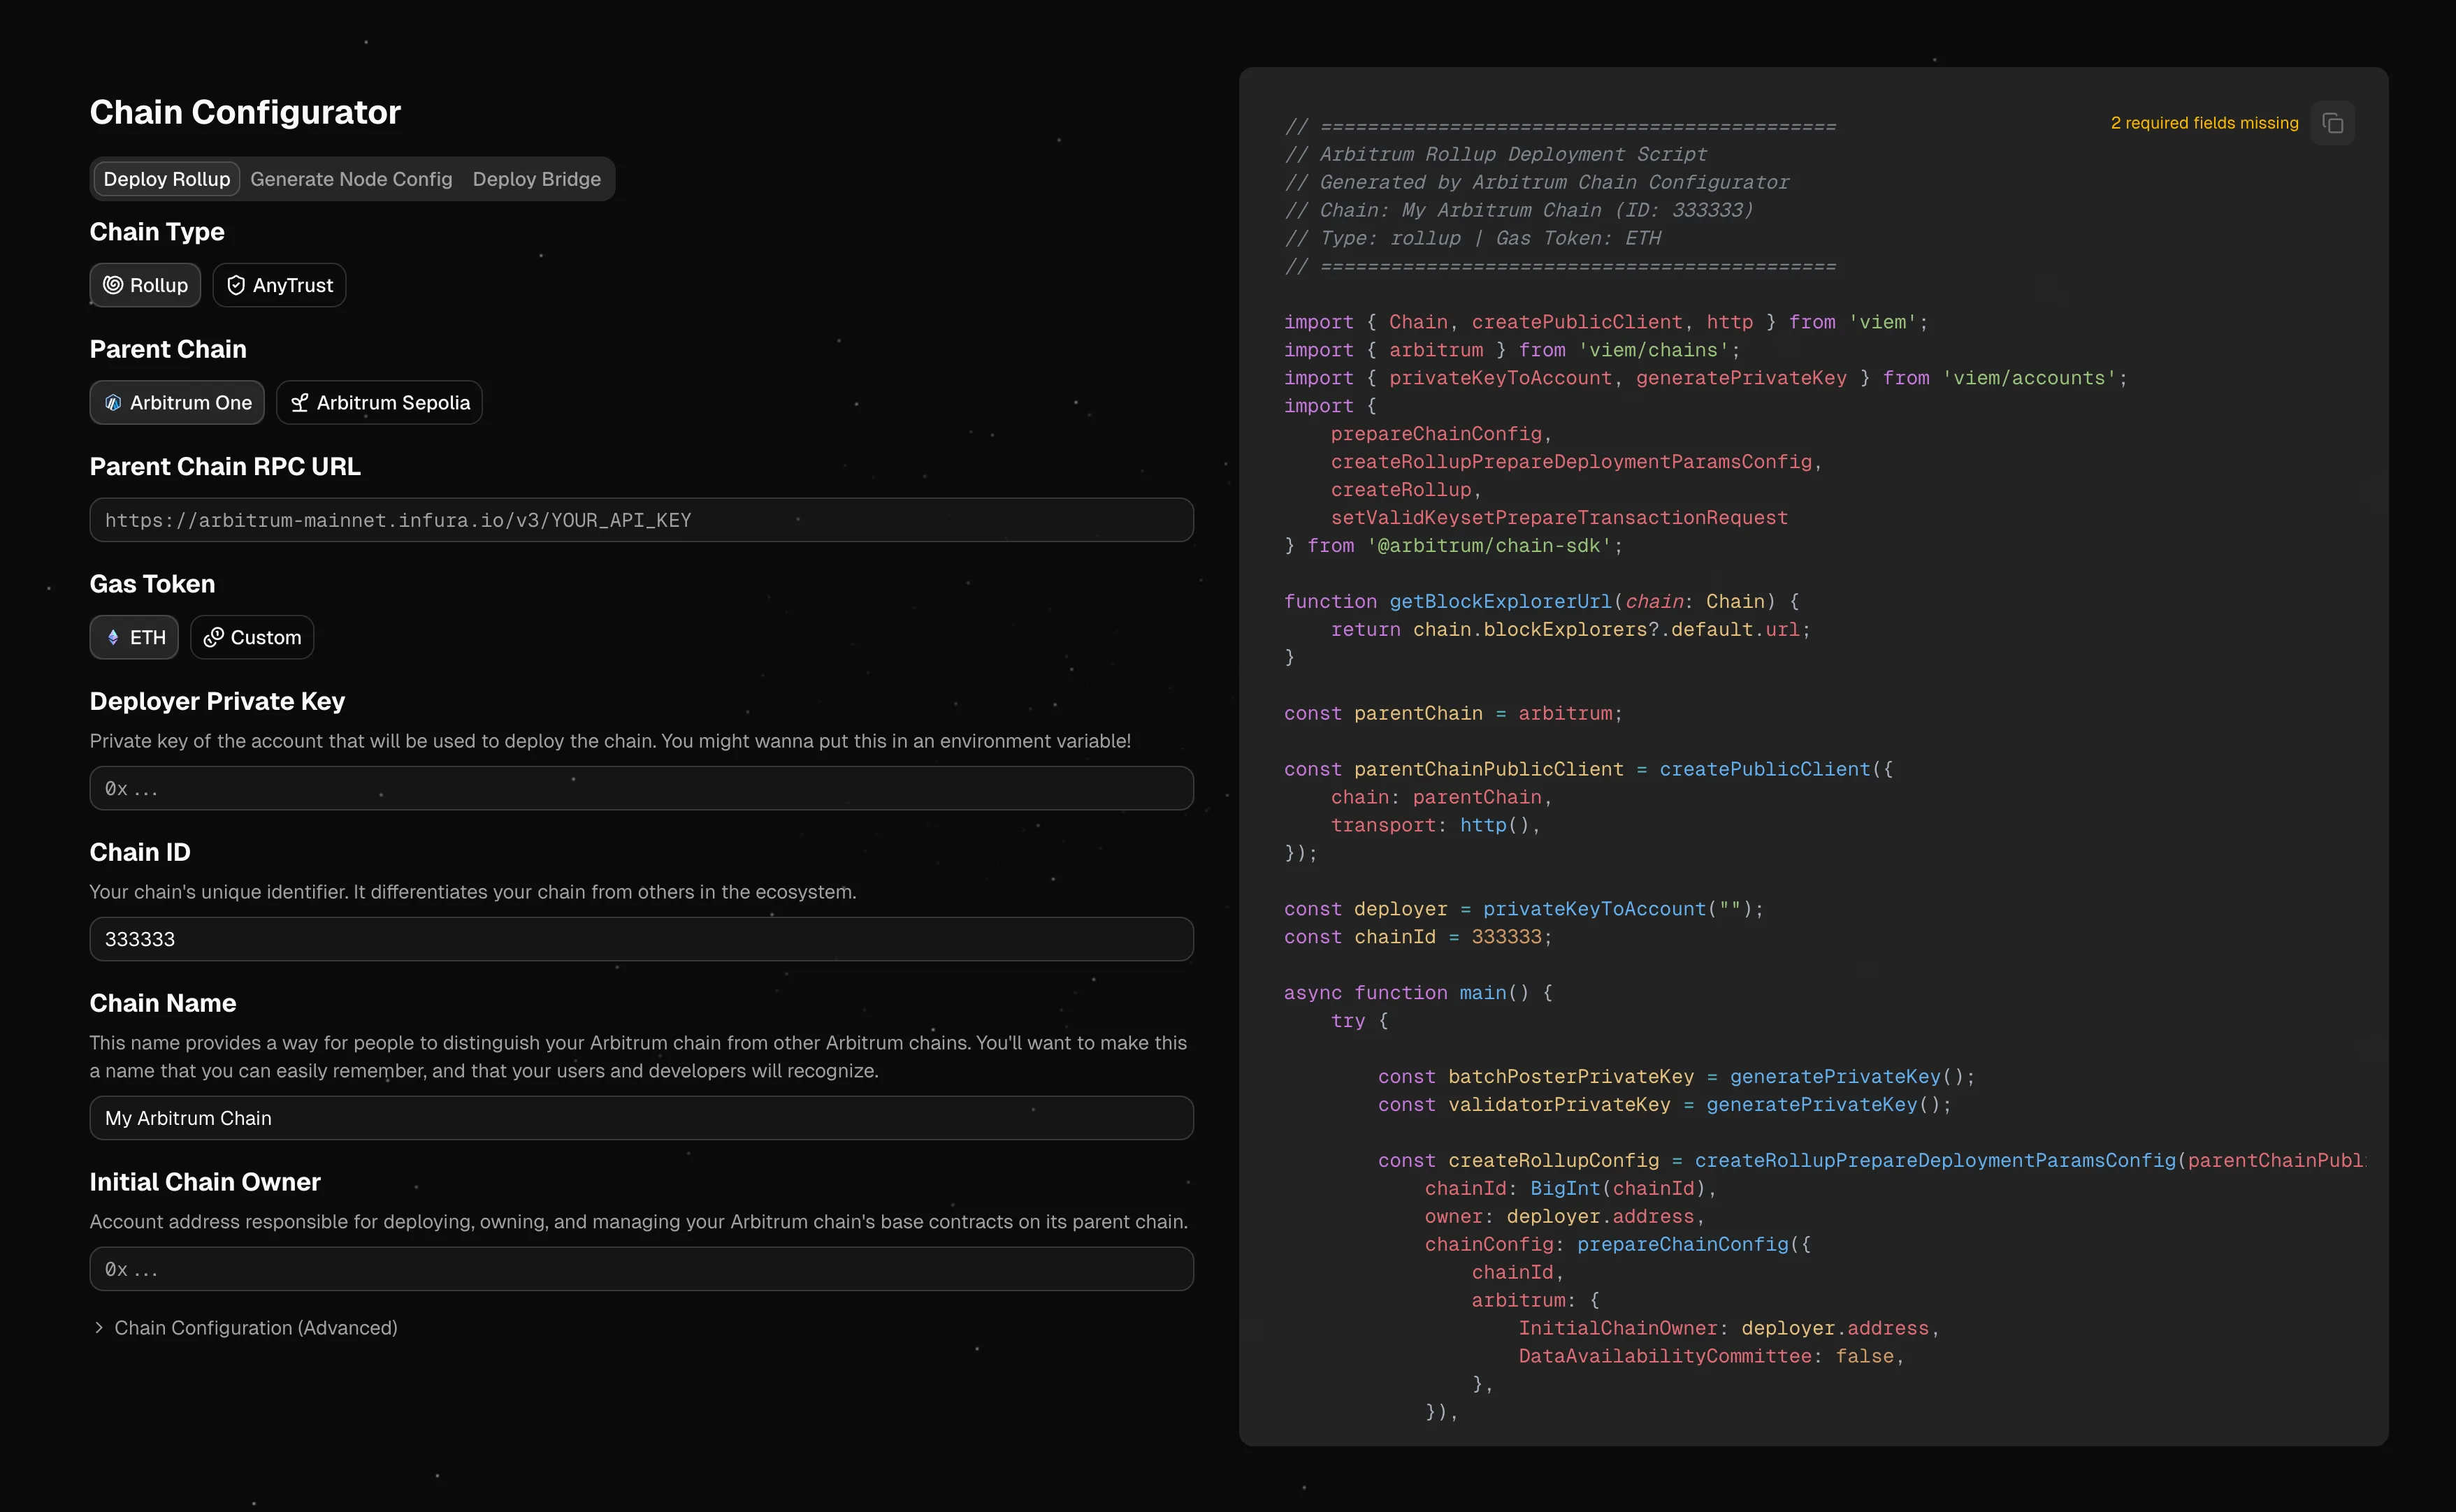This screenshot has height=1512, width=2456.
Task: Select AnyTrust chain type
Action: pyautogui.click(x=279, y=285)
